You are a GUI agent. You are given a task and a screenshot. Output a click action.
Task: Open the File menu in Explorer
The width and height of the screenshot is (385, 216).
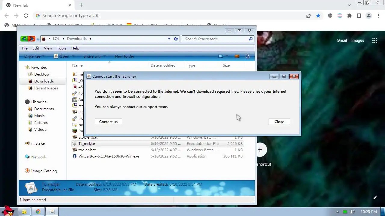click(25, 48)
